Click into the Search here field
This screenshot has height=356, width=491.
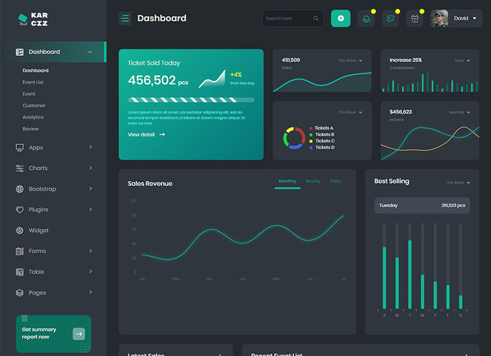click(287, 18)
